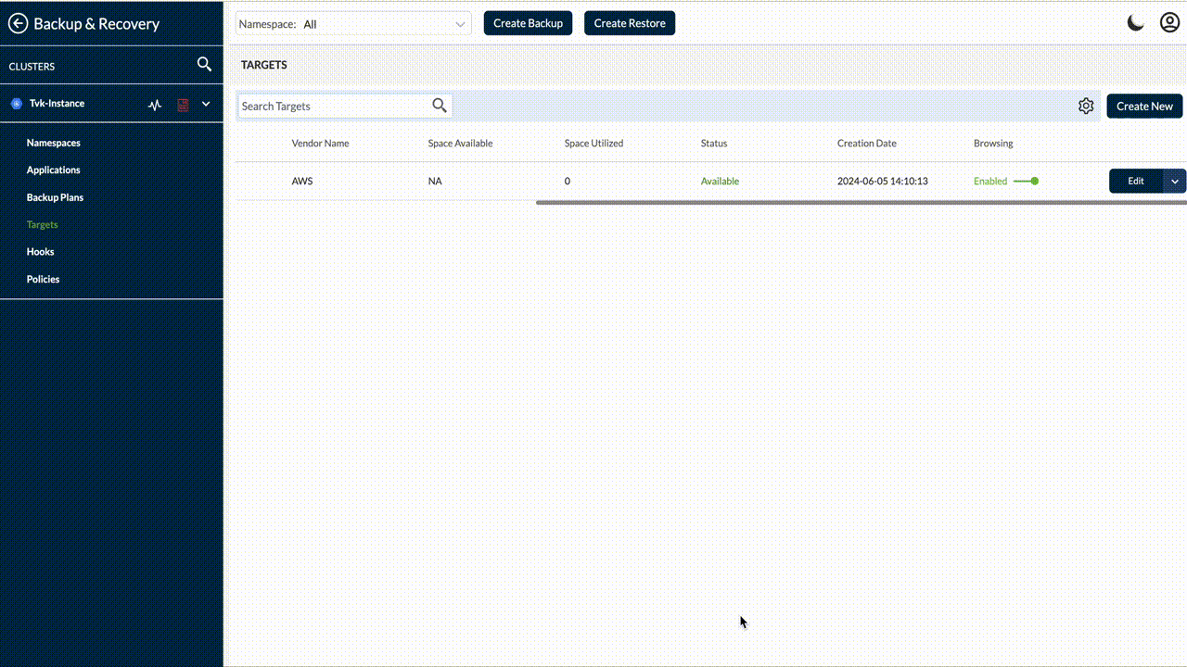Click the back arrow beside Backup & Recovery
The image size is (1187, 667).
point(18,24)
